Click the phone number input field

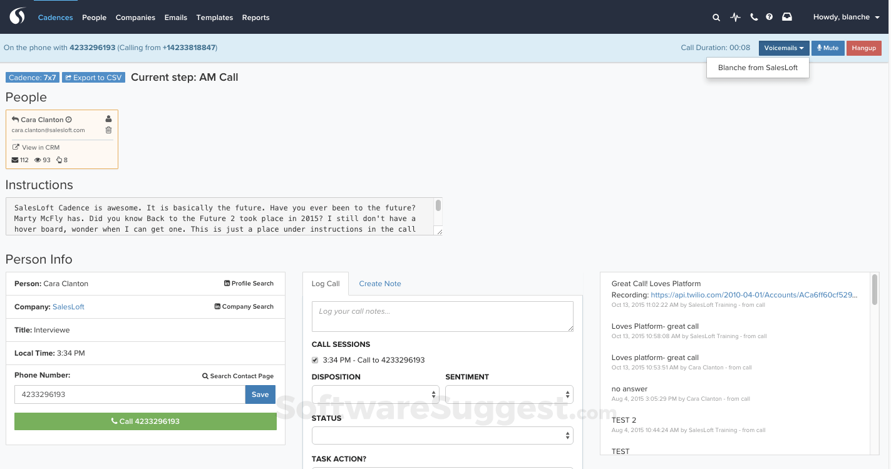click(130, 394)
